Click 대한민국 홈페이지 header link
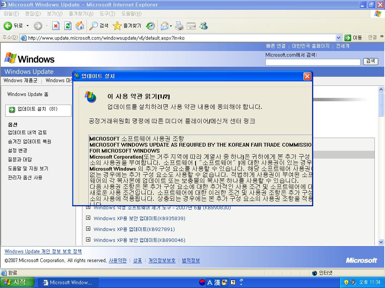385x288 pixels. [311, 46]
